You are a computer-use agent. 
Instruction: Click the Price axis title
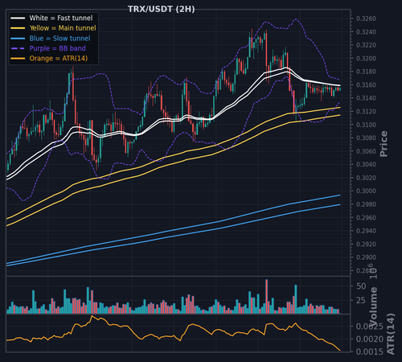tap(384, 144)
